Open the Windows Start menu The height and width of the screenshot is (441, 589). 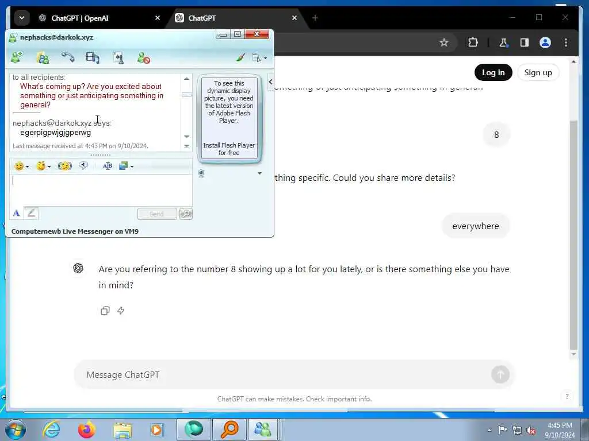pyautogui.click(x=16, y=430)
